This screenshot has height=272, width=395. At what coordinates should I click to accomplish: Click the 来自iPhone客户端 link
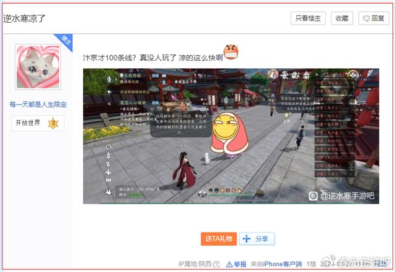coord(276,264)
